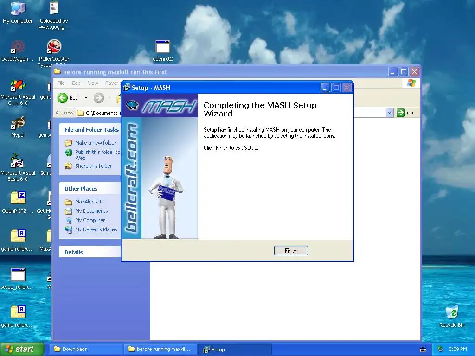Click the Setup - MASH title bar icon
475x356 pixels.
[x=126, y=88]
